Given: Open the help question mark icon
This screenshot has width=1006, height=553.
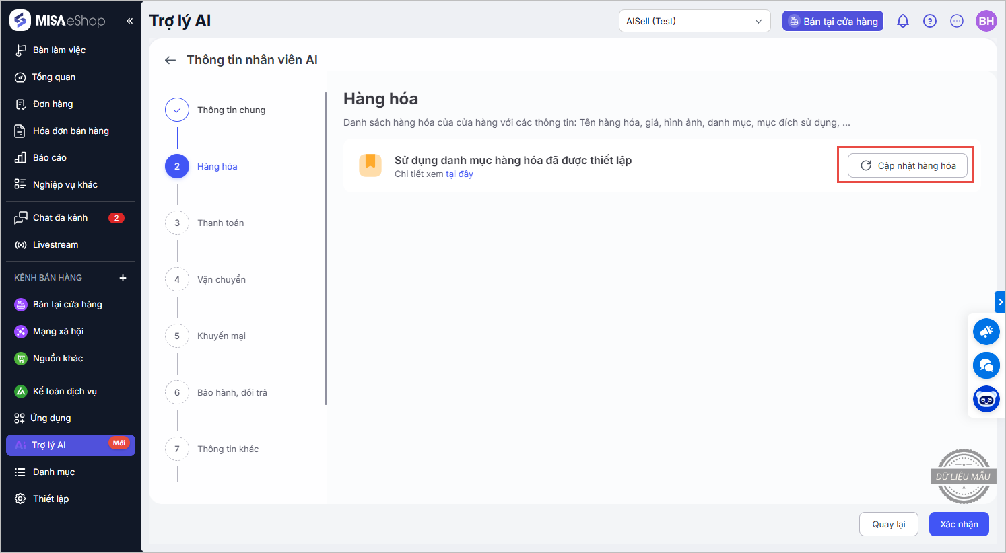Looking at the screenshot, I should tap(930, 21).
